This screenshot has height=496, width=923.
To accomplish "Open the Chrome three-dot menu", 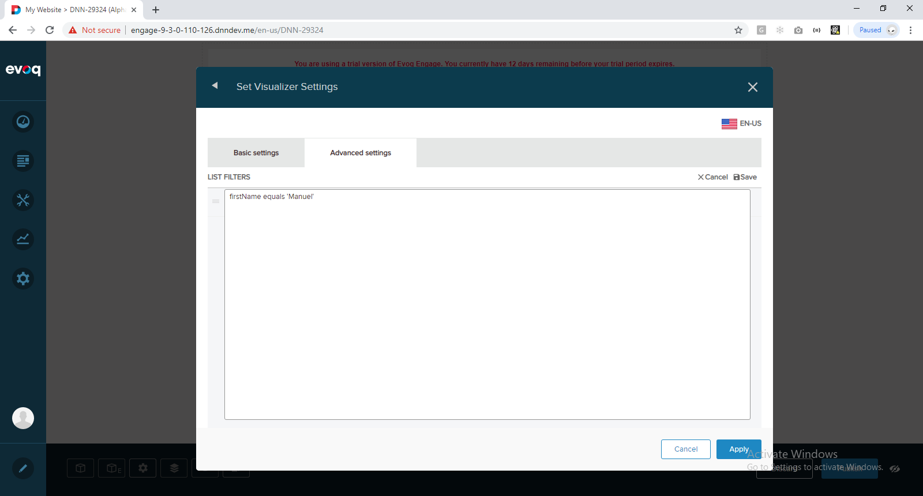I will pyautogui.click(x=911, y=30).
